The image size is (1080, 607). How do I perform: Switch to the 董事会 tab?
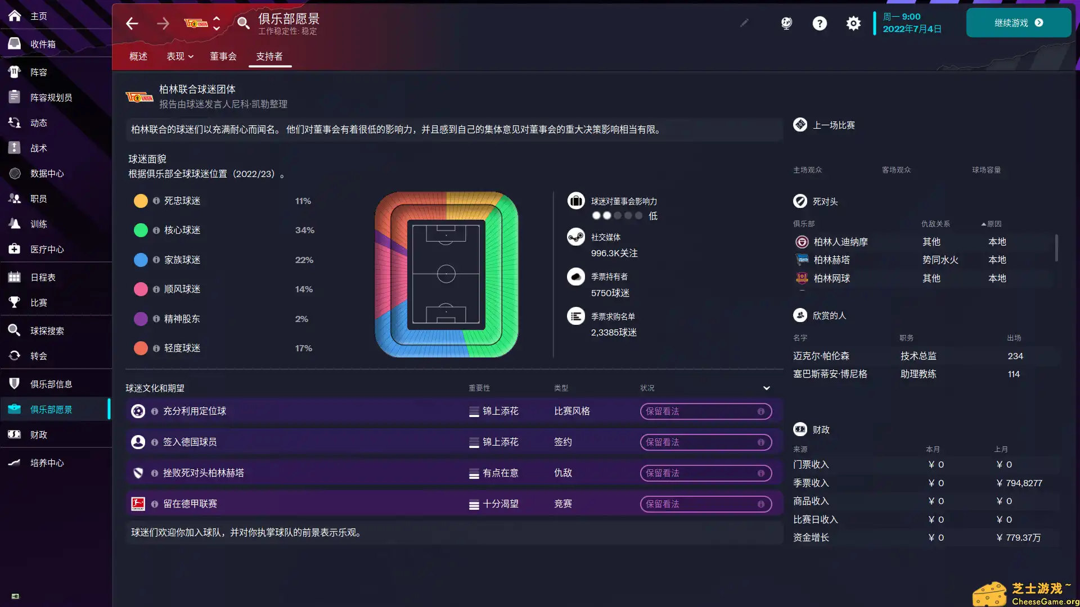[224, 56]
